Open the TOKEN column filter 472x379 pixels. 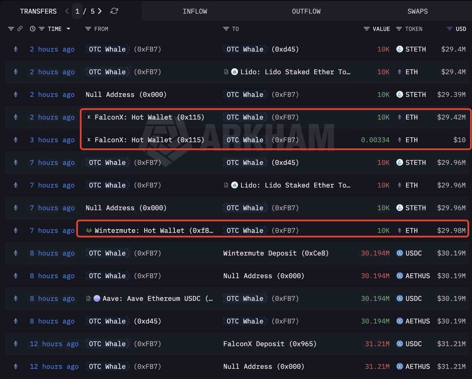(399, 29)
